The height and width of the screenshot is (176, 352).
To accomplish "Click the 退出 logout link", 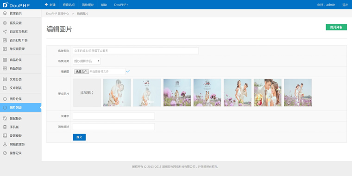I will (x=345, y=5).
